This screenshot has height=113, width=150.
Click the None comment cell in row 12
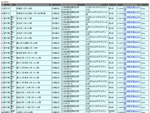[145, 73]
